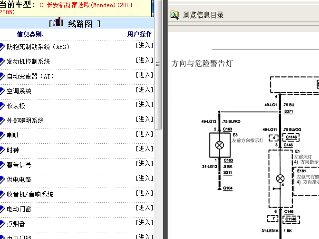Click the S371 splice label in diagram

(289, 111)
